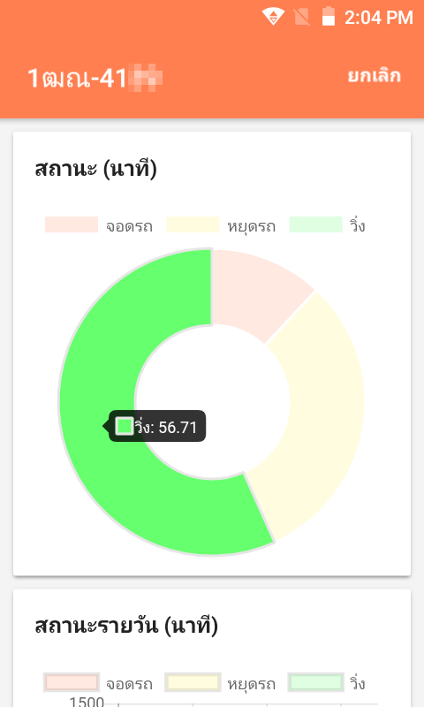This screenshot has height=707, width=424.
Task: Tap the สถานะรายวัน (นาที) card heading
Action: click(x=126, y=627)
